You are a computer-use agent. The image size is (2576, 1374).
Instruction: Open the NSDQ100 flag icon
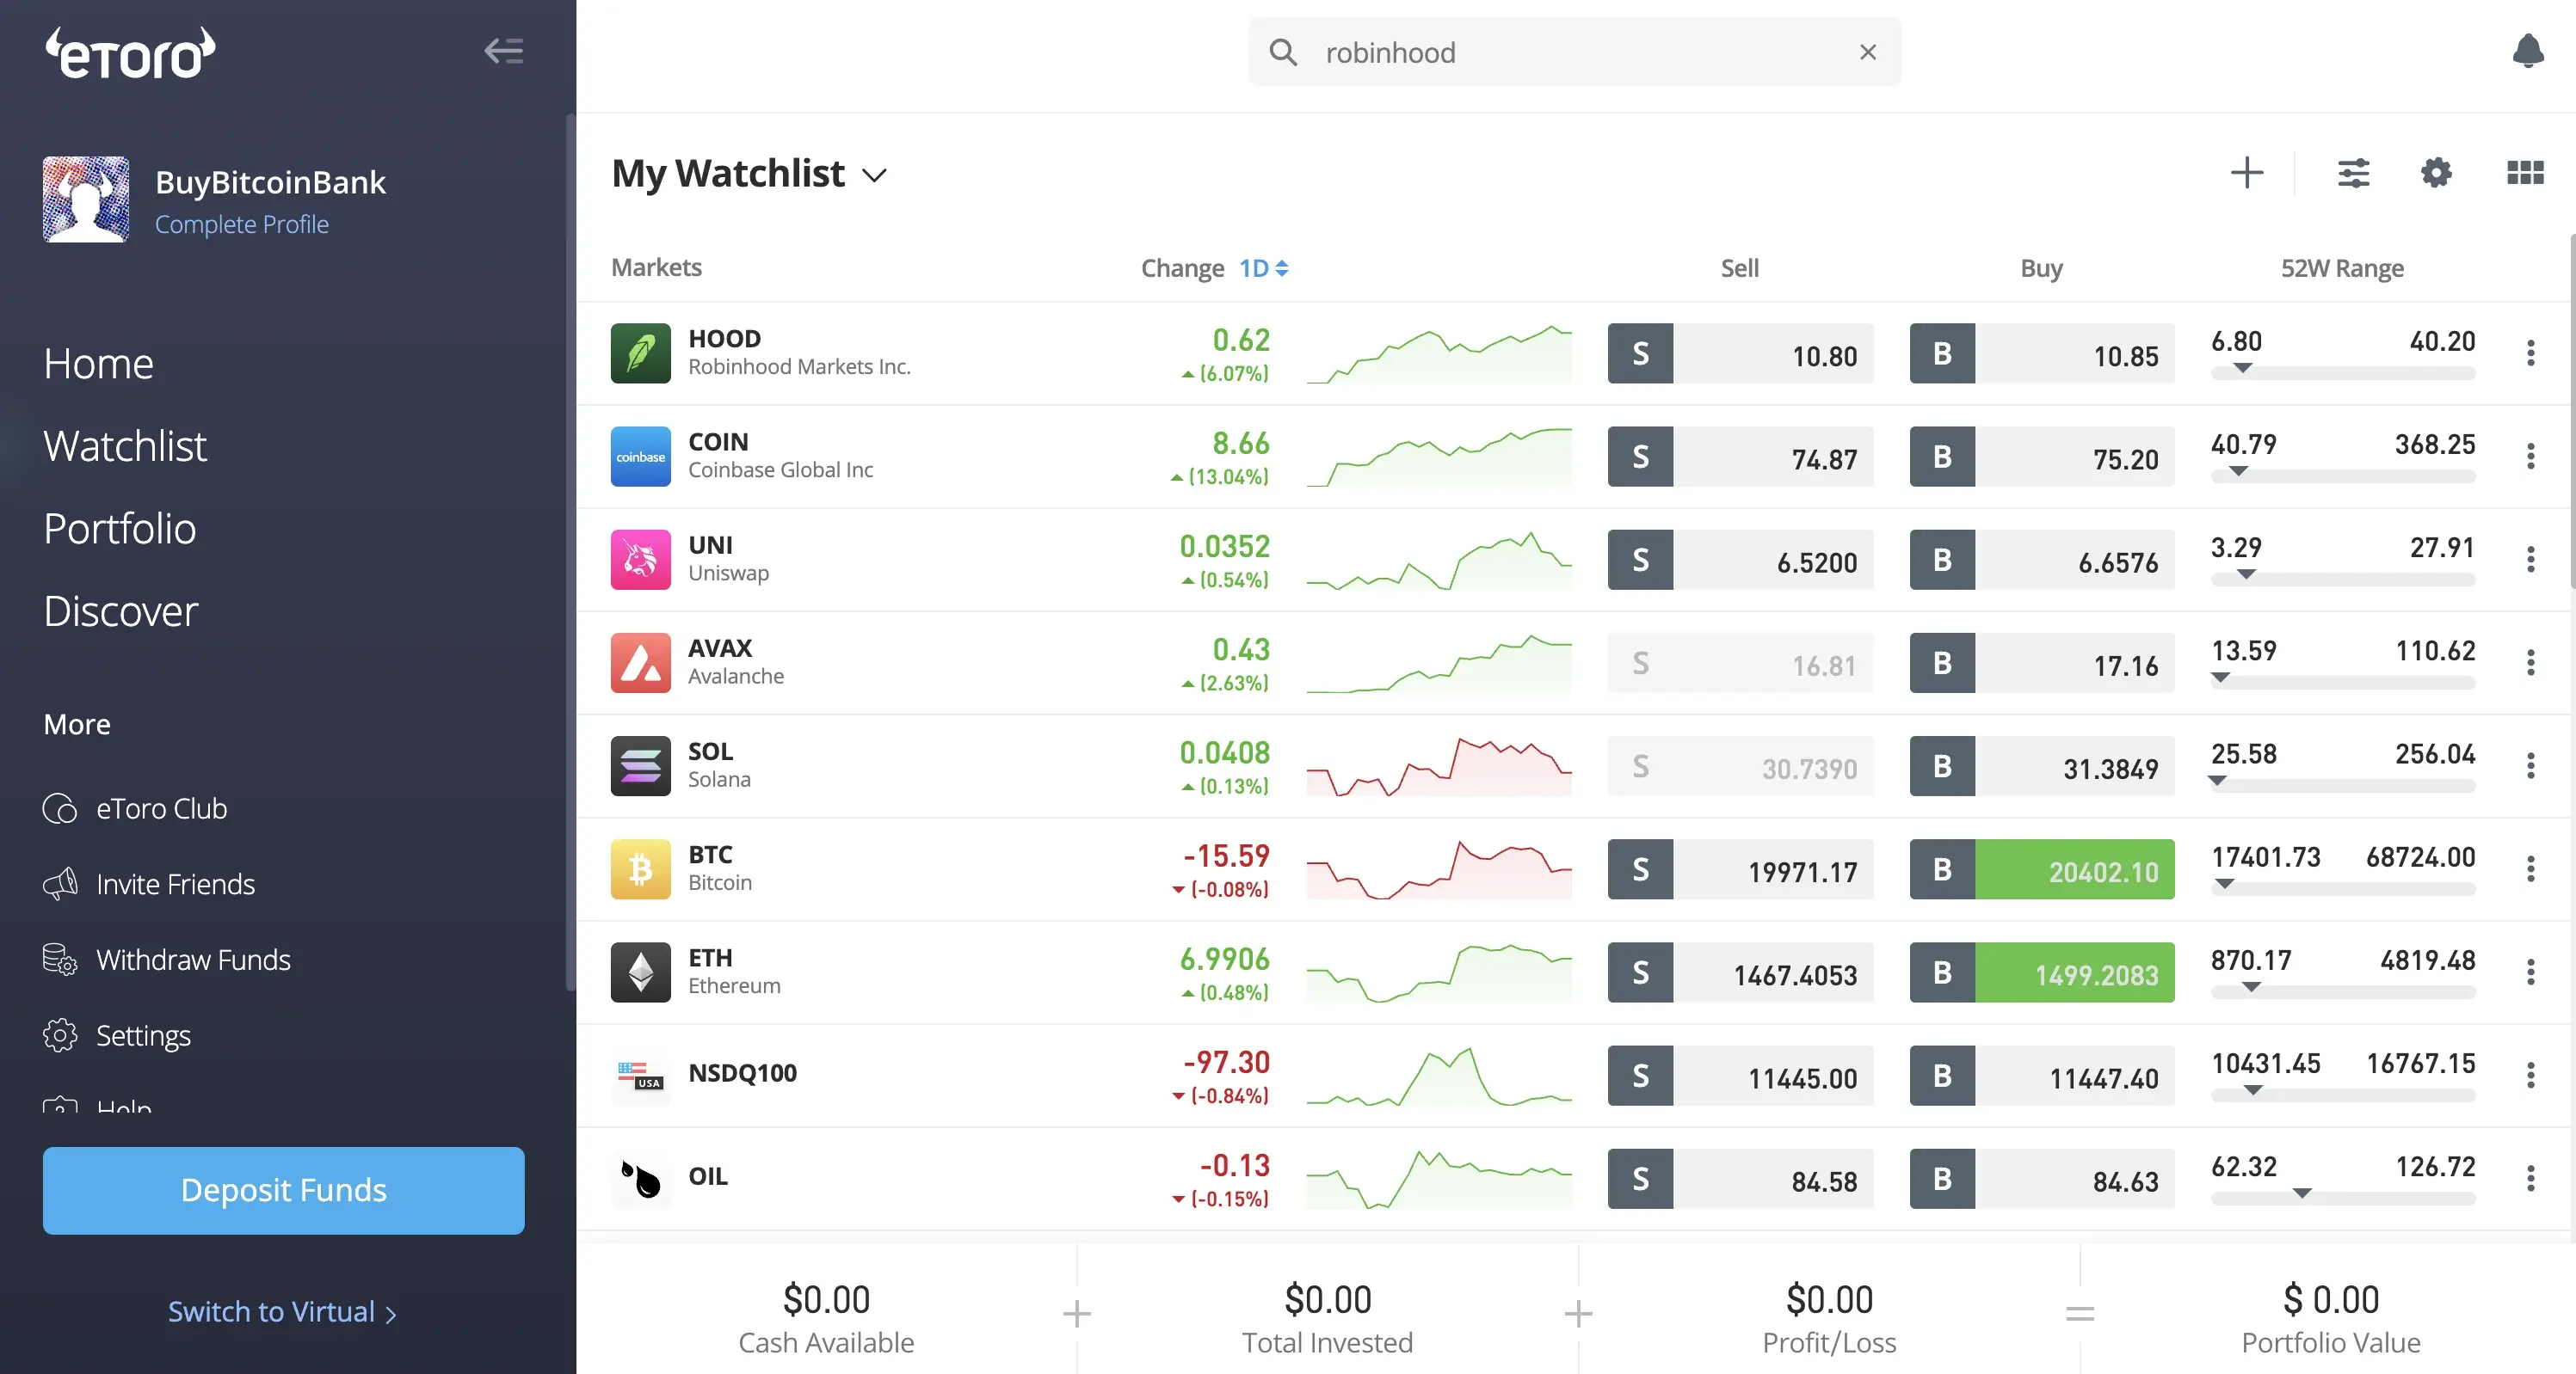click(640, 1077)
